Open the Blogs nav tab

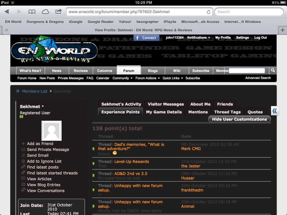[153, 71]
